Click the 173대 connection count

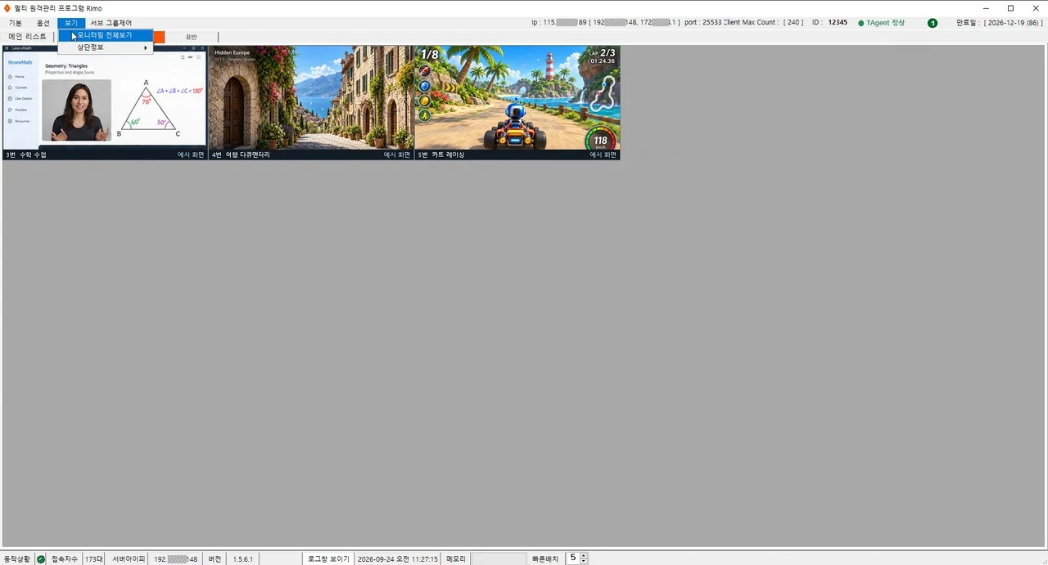[94, 559]
